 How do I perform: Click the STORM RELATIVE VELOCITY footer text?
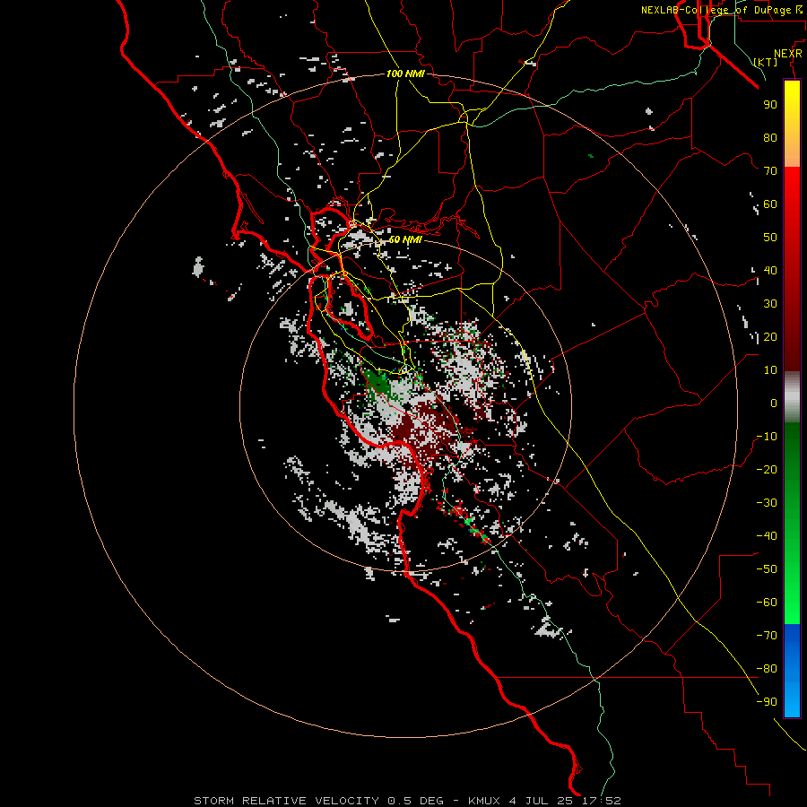tap(286, 801)
